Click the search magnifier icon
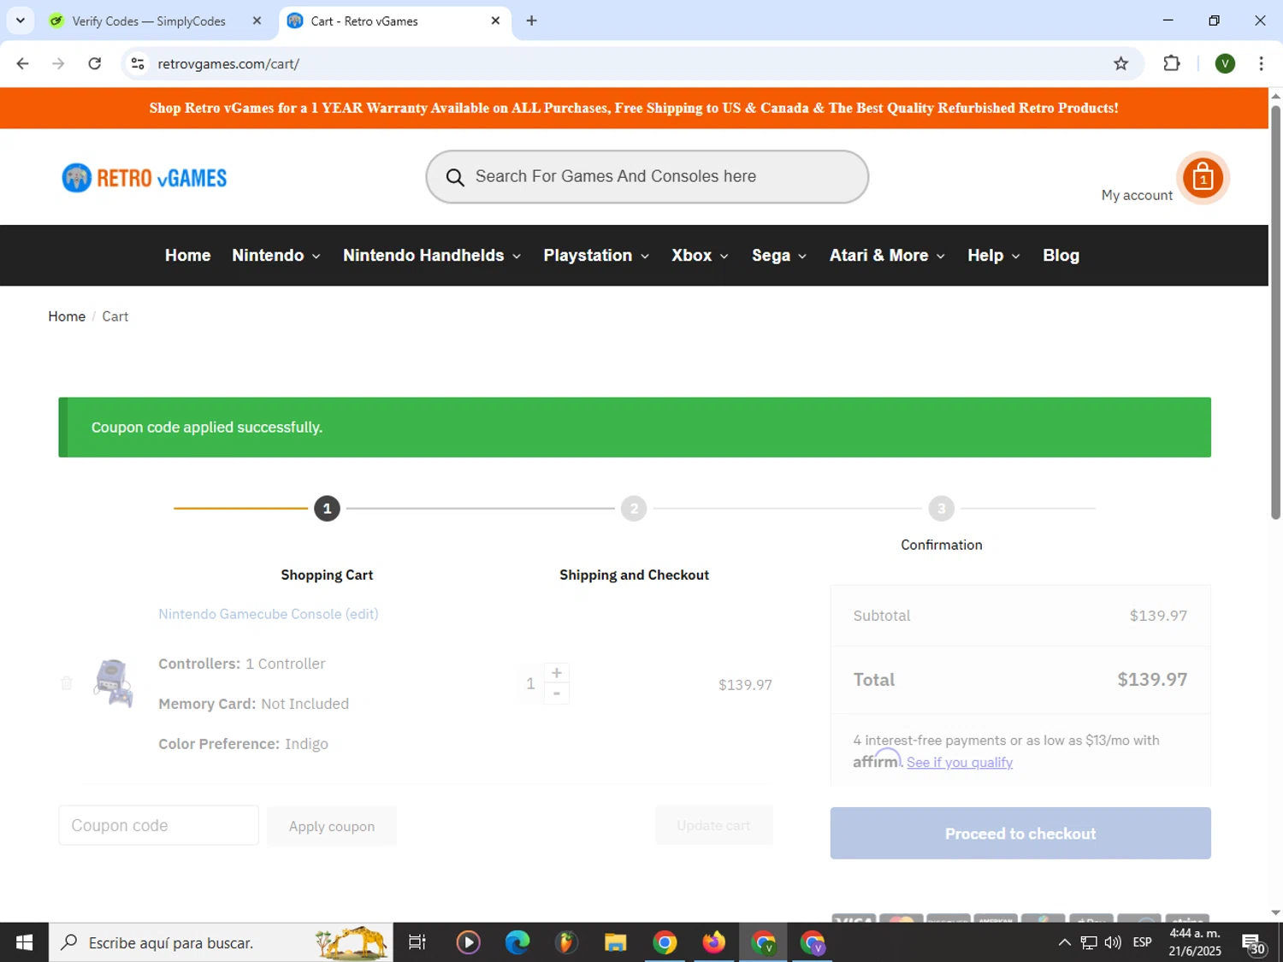Image resolution: width=1283 pixels, height=962 pixels. (x=455, y=177)
